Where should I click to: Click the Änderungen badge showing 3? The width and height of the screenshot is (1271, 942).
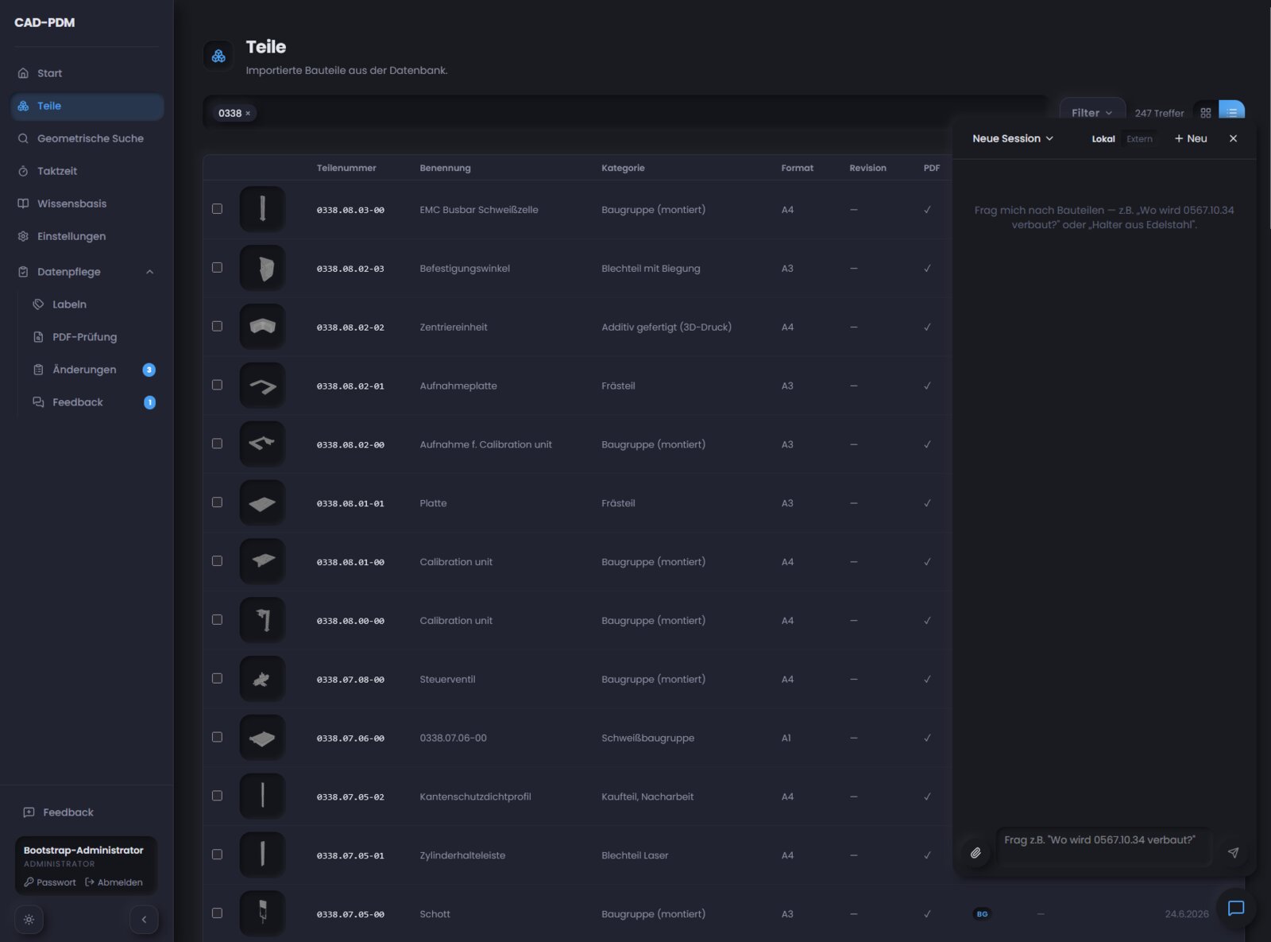(x=149, y=370)
